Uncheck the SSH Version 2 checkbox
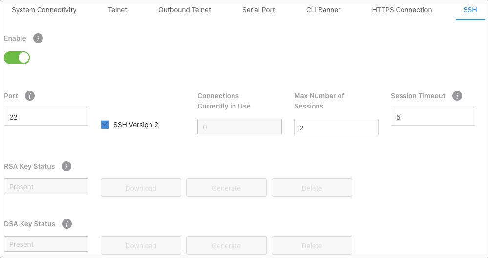 (x=105, y=125)
